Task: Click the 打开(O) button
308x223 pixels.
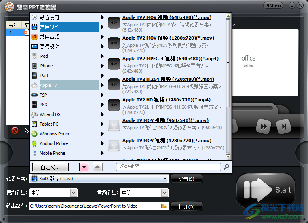Action: (186, 207)
